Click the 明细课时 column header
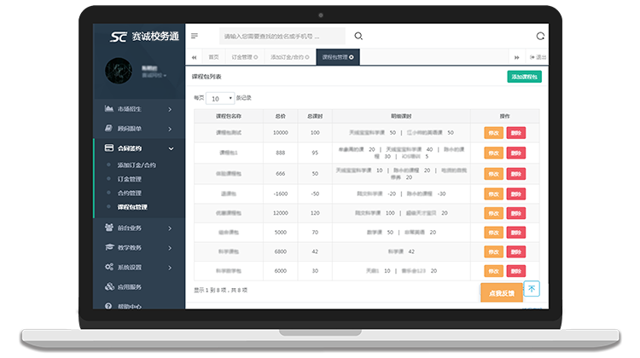The image size is (640, 358). pos(401,116)
